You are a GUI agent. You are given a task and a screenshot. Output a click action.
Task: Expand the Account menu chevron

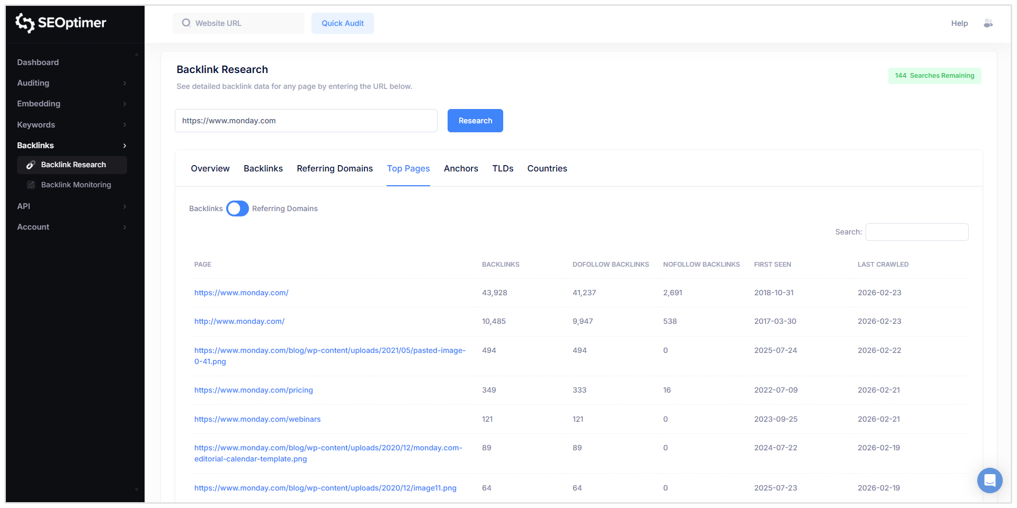(125, 227)
